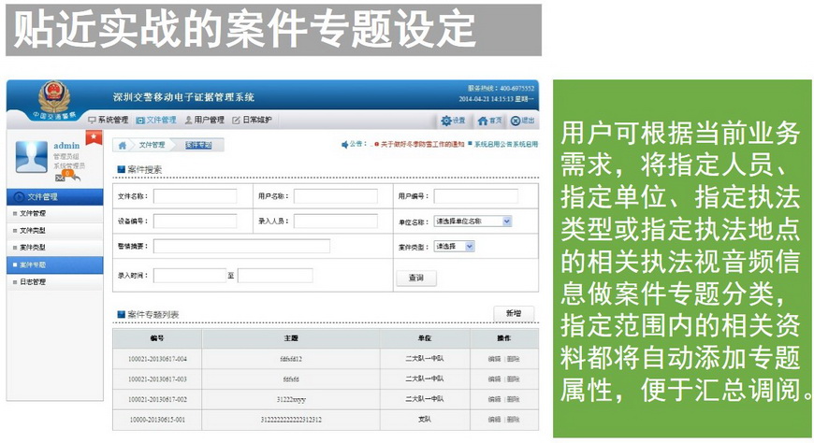Viewport: 814px width, 443px height.
Task: Click the admin avatar picture
Action: click(x=32, y=156)
